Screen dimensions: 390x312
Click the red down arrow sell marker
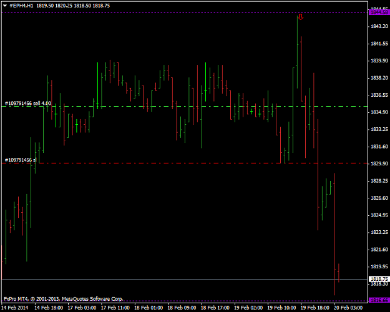[301, 17]
